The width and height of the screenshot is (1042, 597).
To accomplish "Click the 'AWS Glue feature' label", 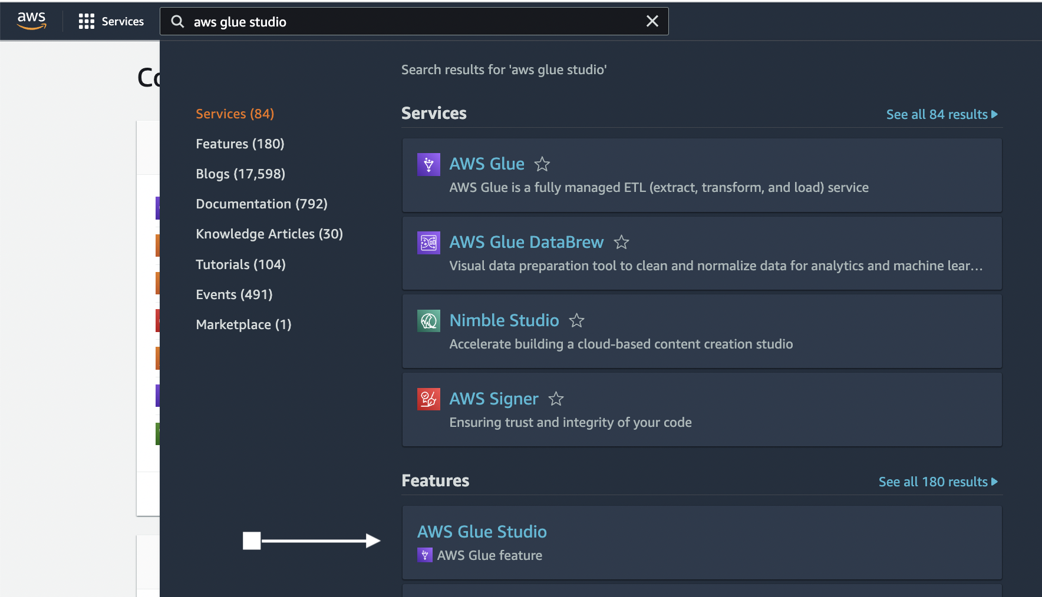I will click(490, 555).
